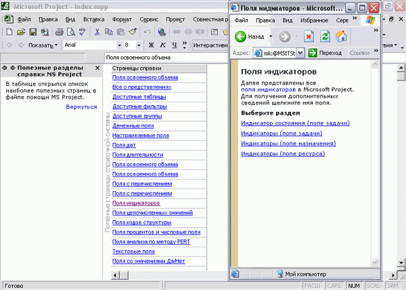Split task toolbar icon
This screenshot has height=290, width=406.
point(200,32)
